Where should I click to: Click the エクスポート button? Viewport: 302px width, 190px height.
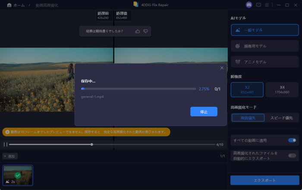264,180
